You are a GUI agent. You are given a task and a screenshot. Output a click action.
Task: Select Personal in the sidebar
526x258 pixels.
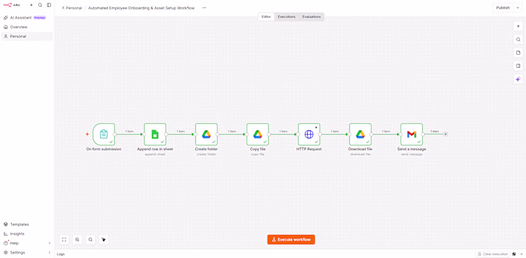(x=27, y=36)
